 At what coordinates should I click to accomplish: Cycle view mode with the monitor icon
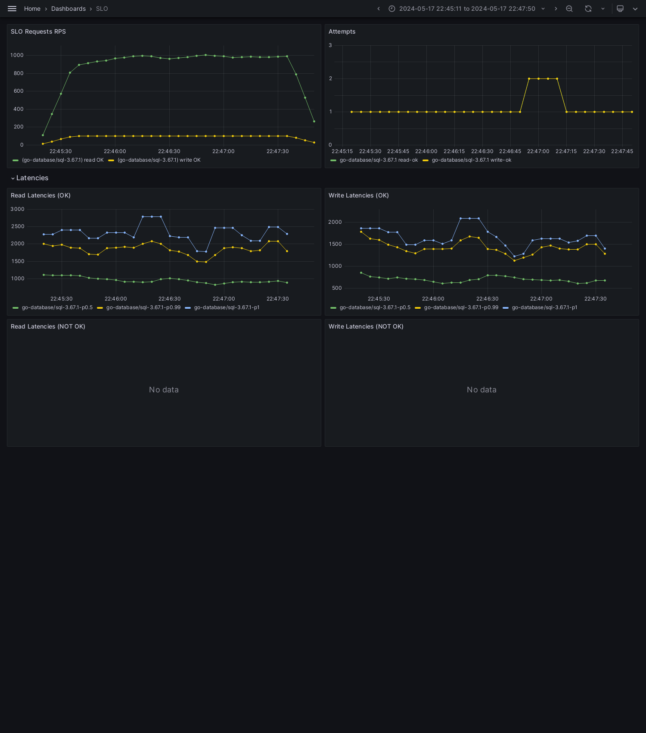click(620, 9)
